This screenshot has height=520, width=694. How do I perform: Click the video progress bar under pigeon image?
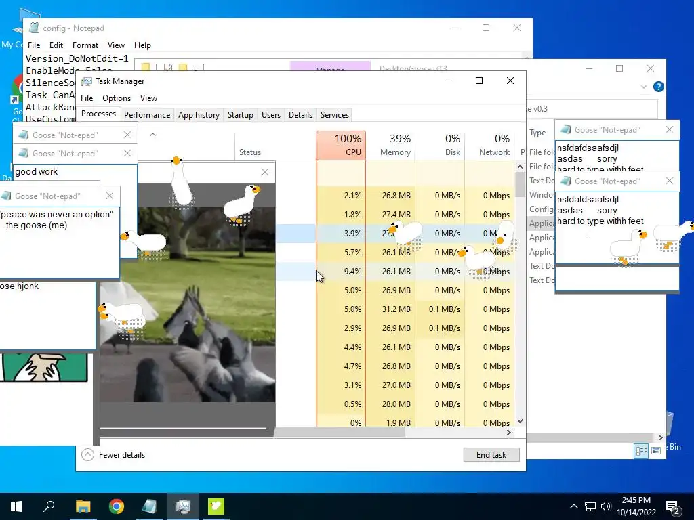coord(183,428)
